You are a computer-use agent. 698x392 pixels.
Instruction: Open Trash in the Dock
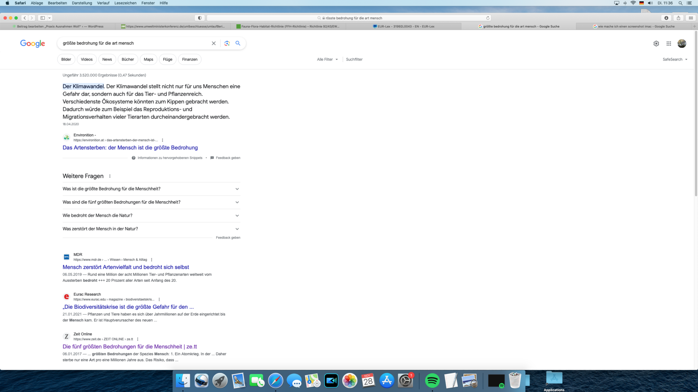pos(515,380)
